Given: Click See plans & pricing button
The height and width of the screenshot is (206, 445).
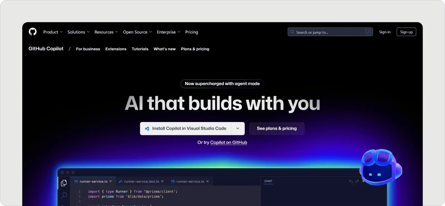Looking at the screenshot, I should pos(277,129).
